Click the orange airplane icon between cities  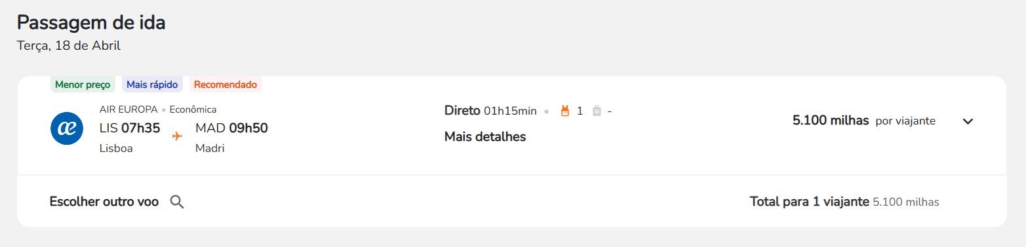[x=177, y=136]
